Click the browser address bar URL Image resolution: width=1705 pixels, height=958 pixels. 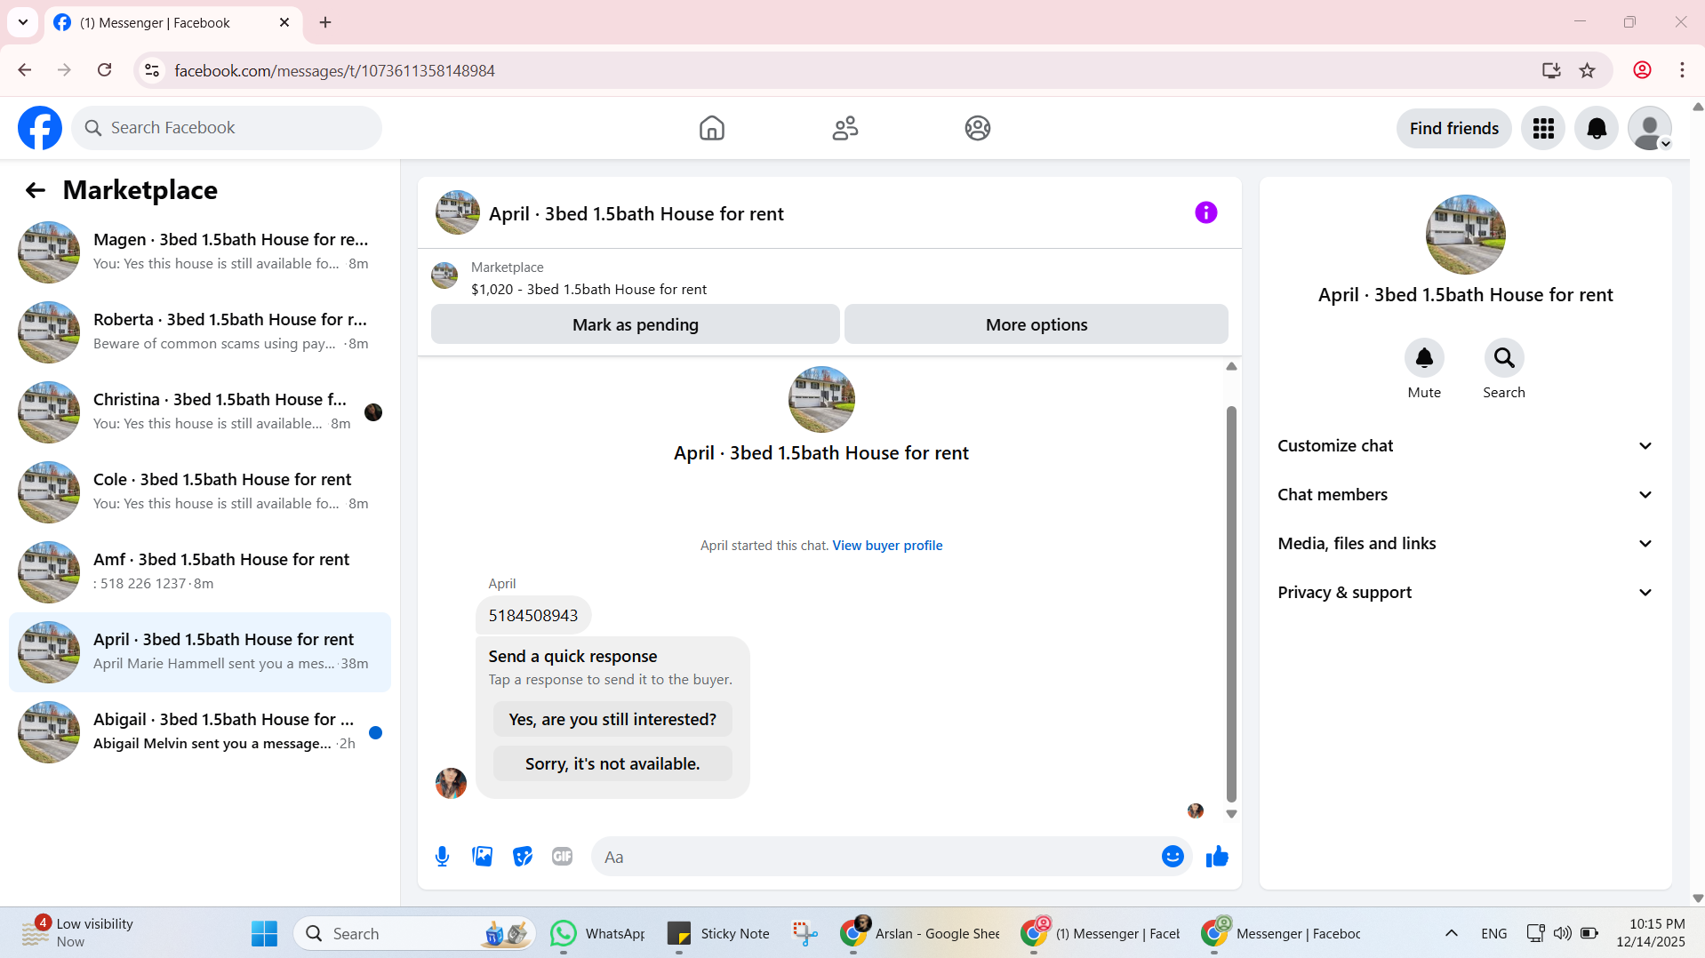334,70
